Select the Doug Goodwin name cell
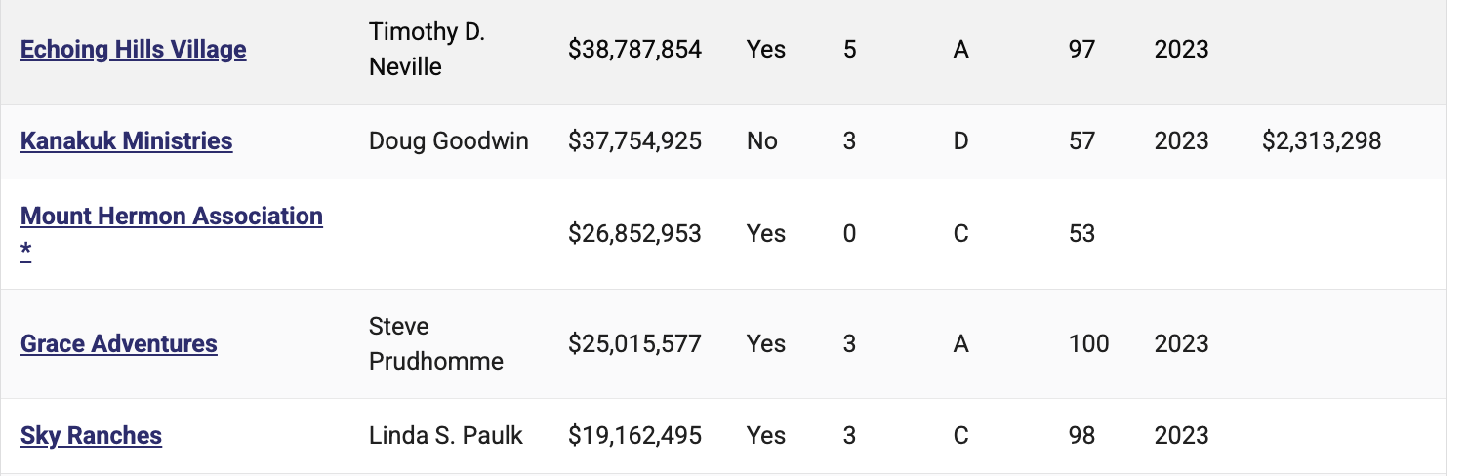The image size is (1468, 476). [449, 140]
